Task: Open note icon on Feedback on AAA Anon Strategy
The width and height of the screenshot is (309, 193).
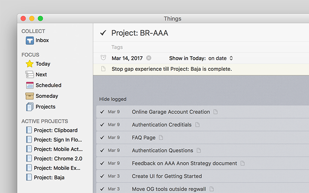Action: click(242, 163)
